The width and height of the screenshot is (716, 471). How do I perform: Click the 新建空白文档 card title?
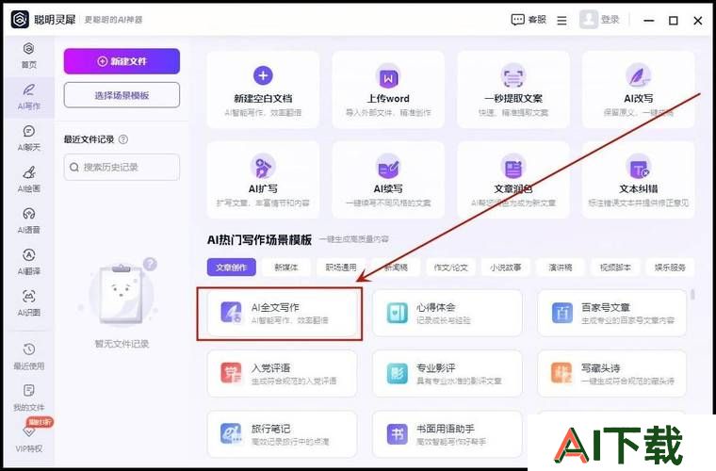263,99
